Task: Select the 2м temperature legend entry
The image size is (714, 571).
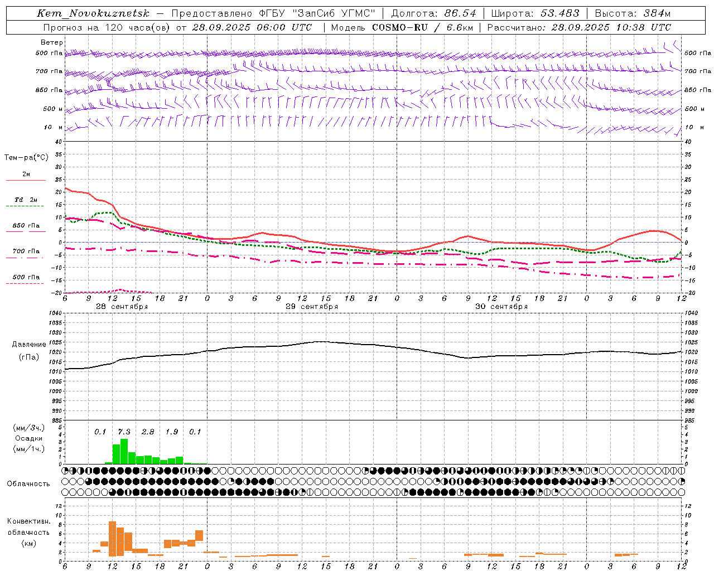Action: pyautogui.click(x=26, y=175)
